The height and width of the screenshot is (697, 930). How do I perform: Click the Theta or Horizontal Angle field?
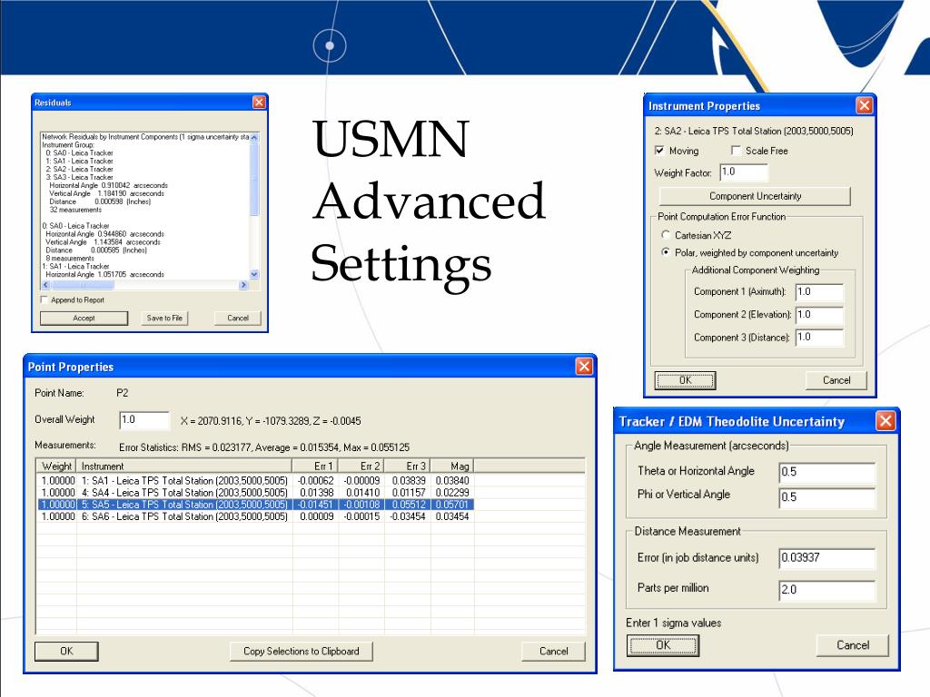click(826, 472)
